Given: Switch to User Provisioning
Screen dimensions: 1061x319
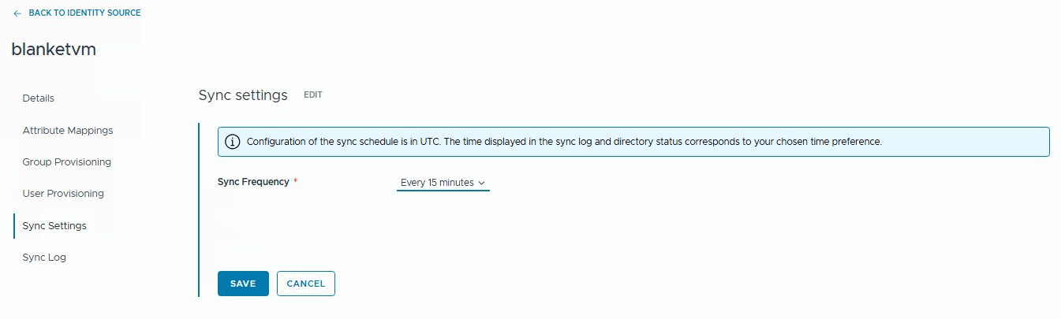Looking at the screenshot, I should tap(63, 194).
